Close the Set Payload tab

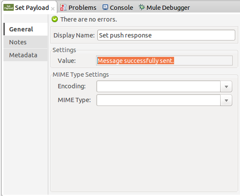(x=53, y=9)
